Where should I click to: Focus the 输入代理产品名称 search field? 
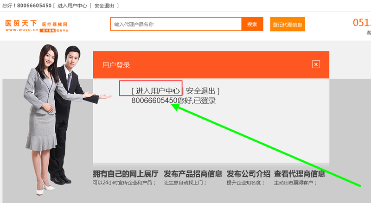pos(176,24)
